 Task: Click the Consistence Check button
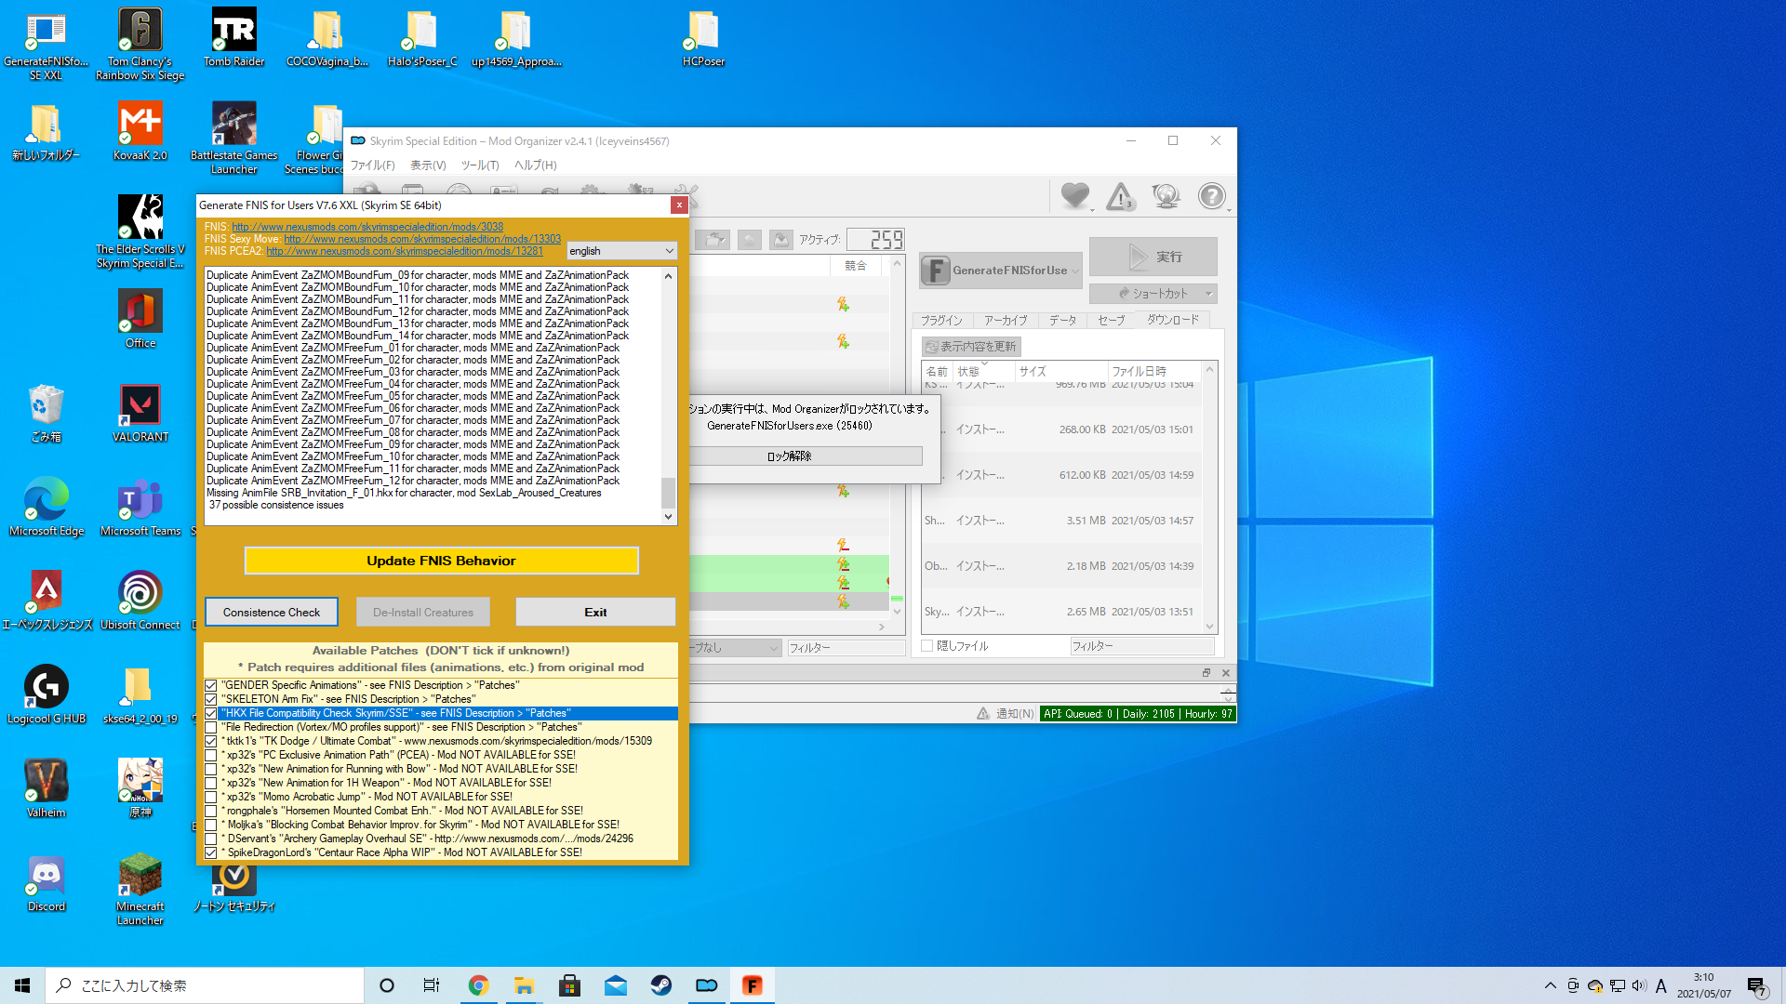click(x=272, y=613)
